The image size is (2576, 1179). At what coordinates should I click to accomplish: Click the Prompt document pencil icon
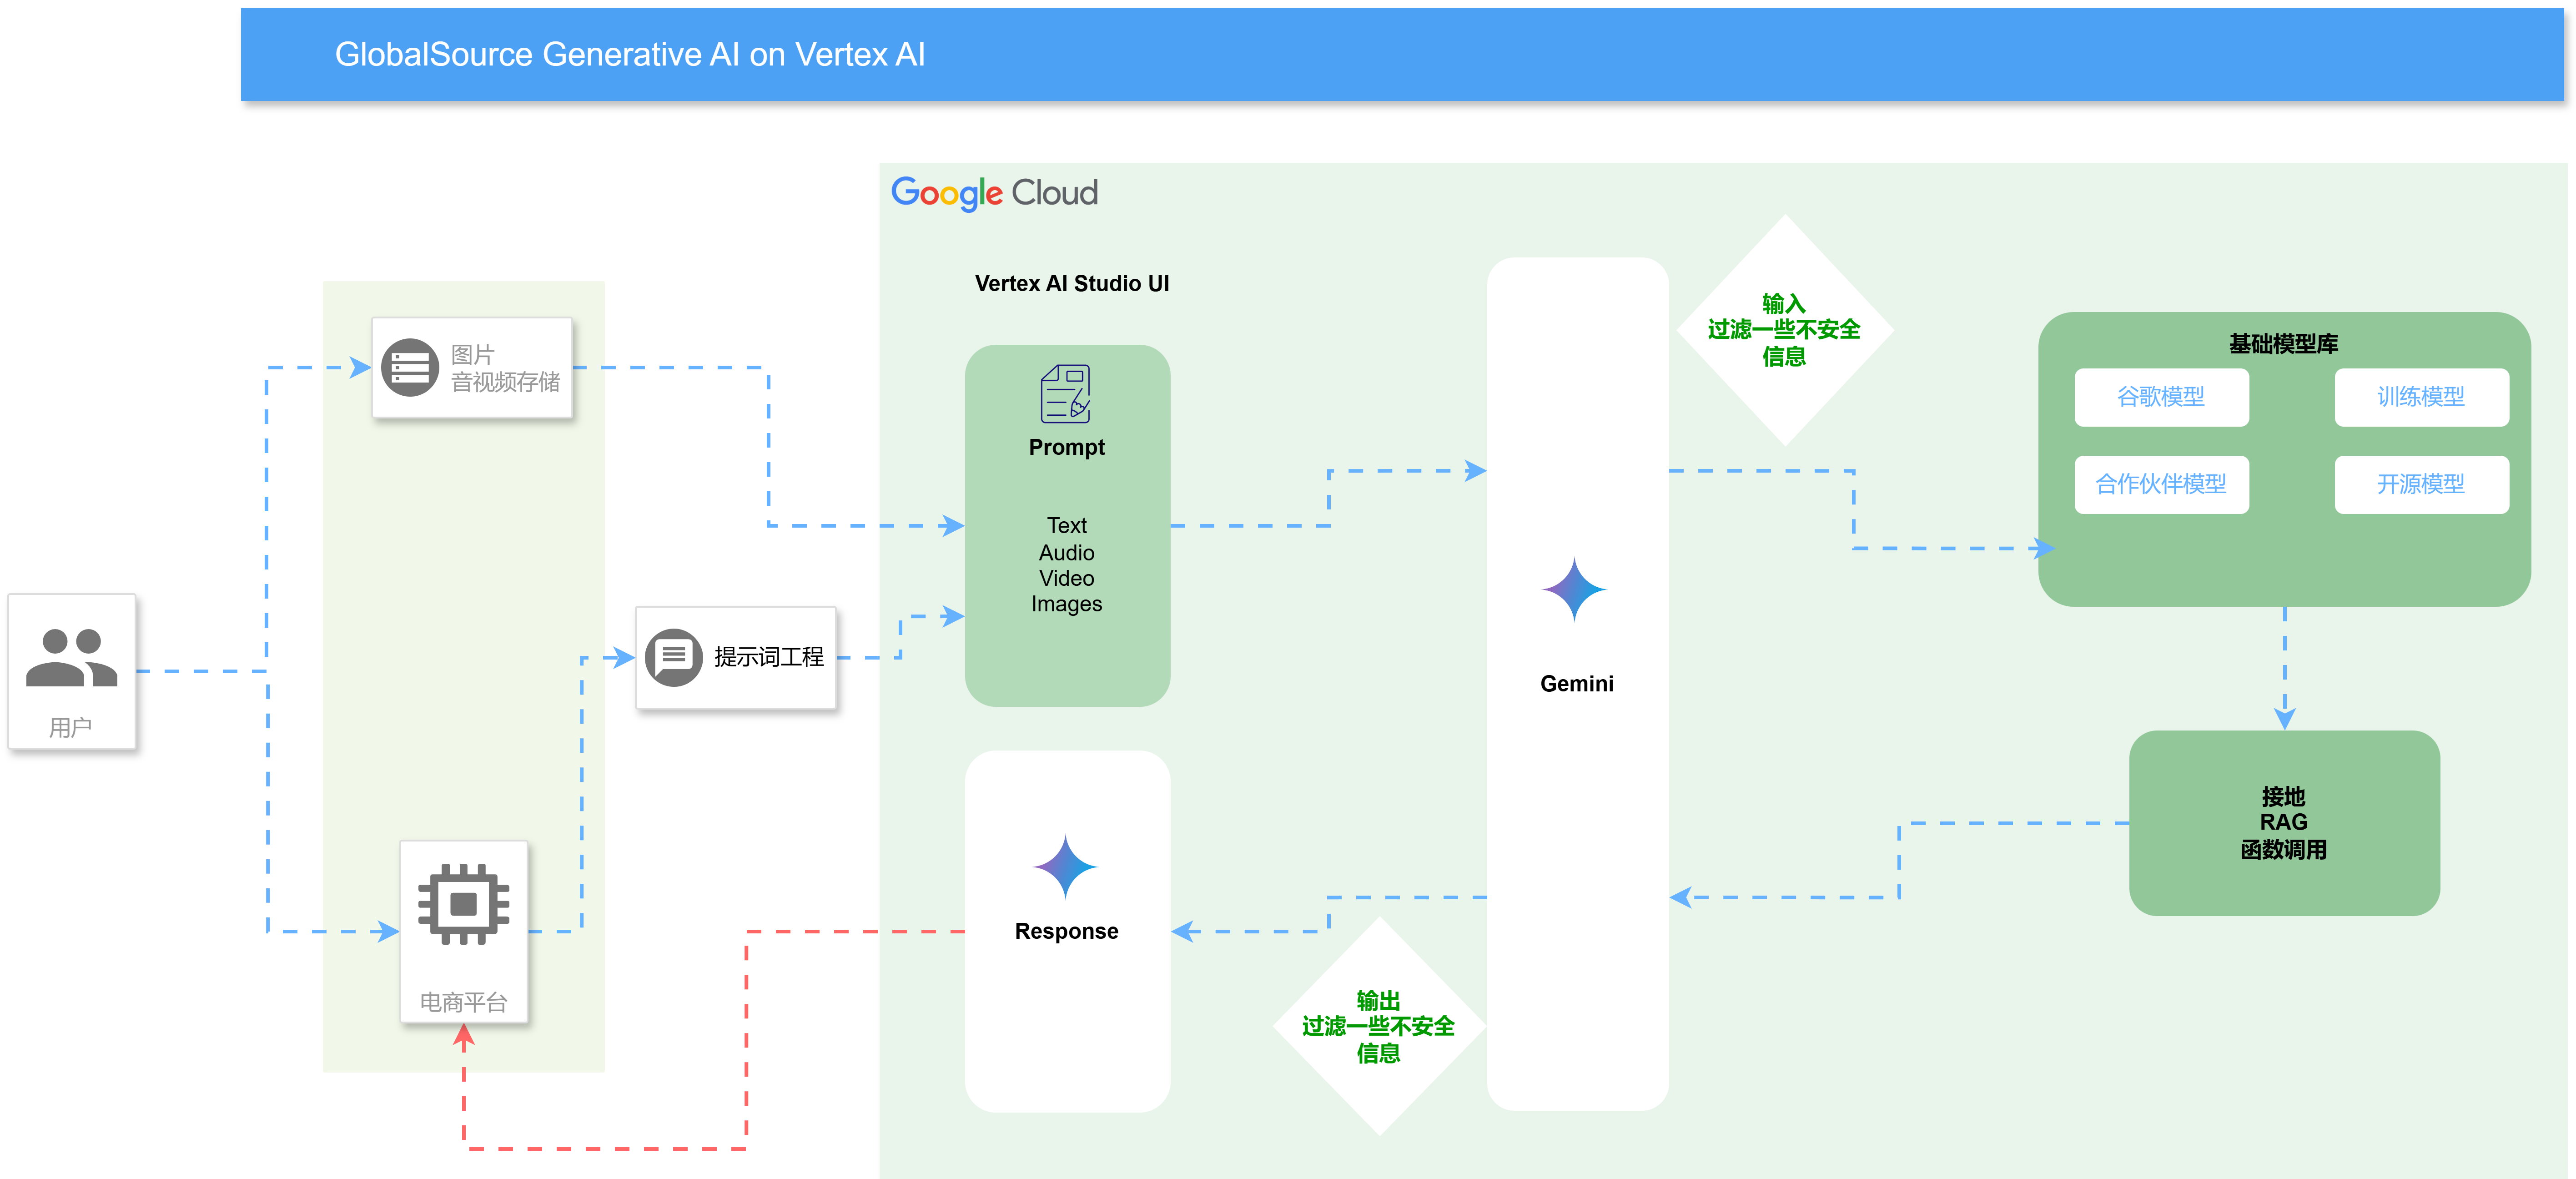pos(1066,393)
